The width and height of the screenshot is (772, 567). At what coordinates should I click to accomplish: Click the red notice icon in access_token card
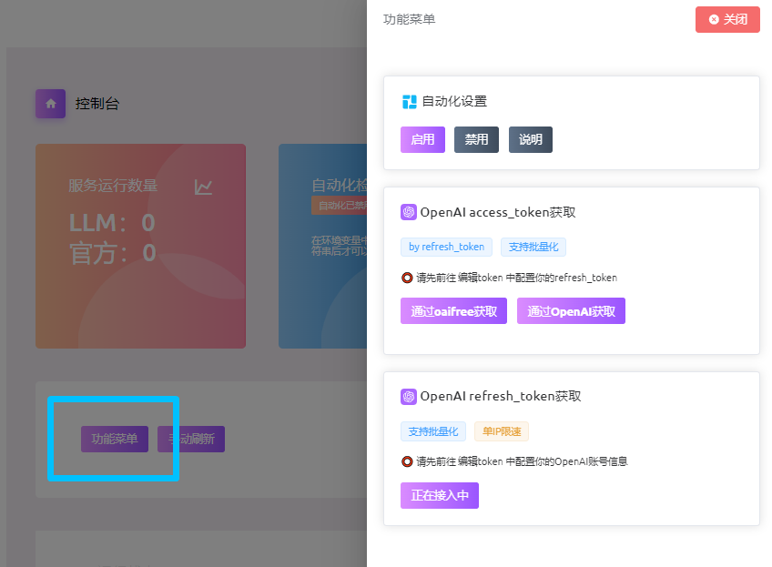coord(407,278)
